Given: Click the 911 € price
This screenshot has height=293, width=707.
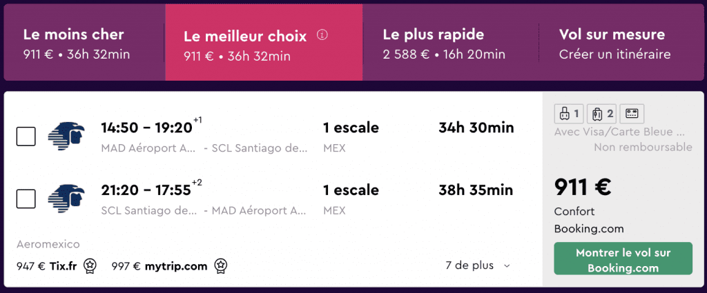Looking at the screenshot, I should point(583,187).
